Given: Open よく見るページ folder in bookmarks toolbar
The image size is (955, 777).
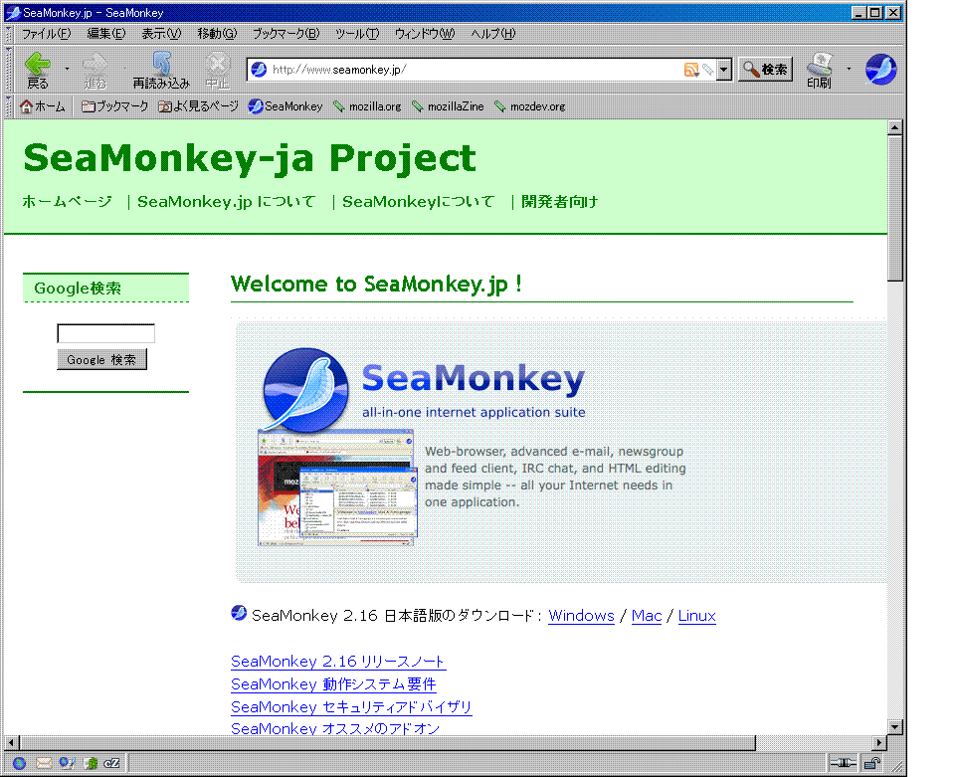Looking at the screenshot, I should [x=199, y=106].
